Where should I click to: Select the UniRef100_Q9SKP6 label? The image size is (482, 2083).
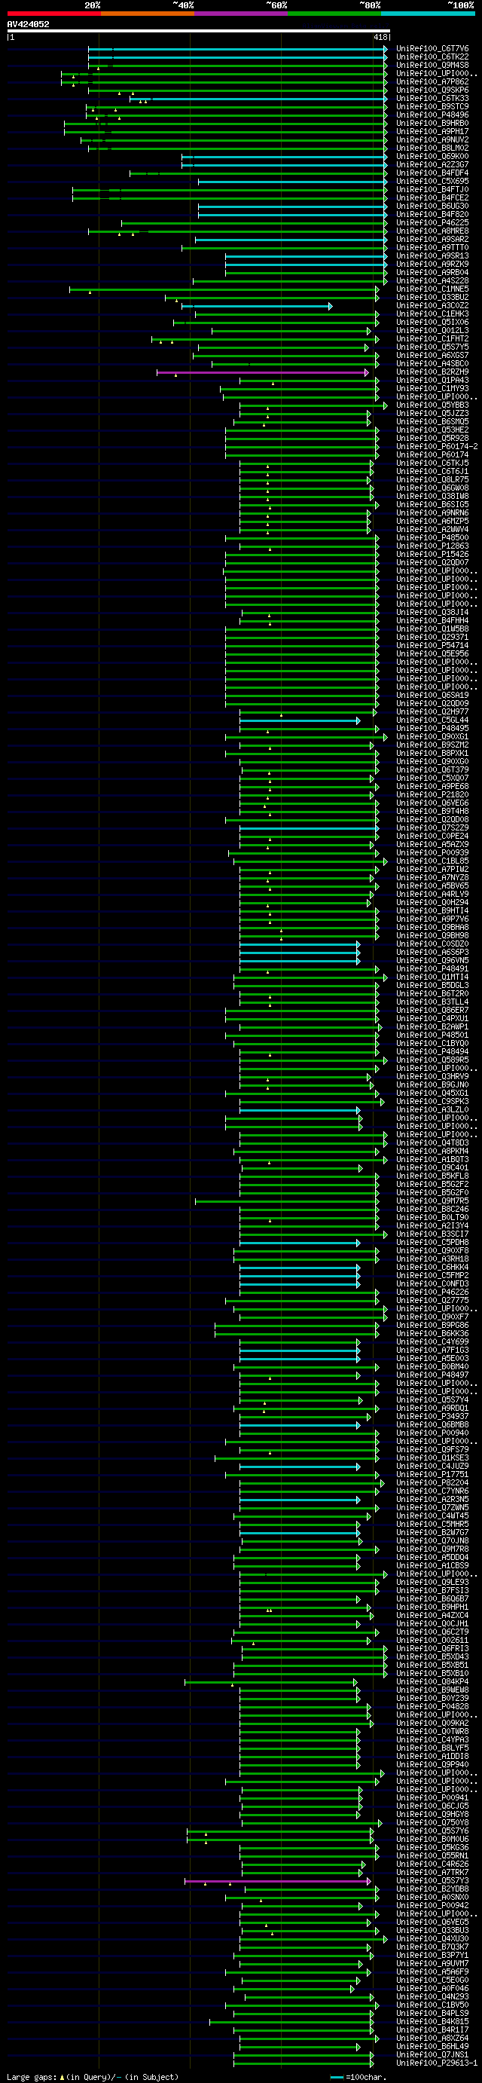tap(432, 90)
